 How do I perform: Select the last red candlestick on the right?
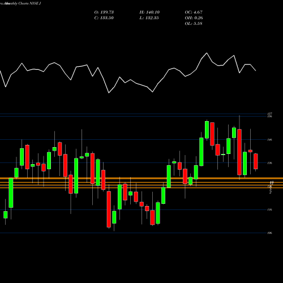pyautogui.click(x=256, y=161)
